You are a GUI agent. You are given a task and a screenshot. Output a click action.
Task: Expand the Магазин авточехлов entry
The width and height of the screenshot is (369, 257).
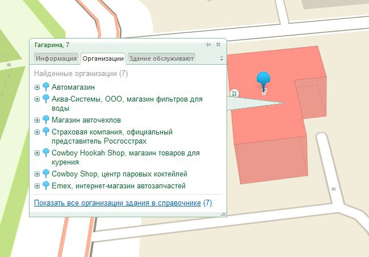pos(37,120)
